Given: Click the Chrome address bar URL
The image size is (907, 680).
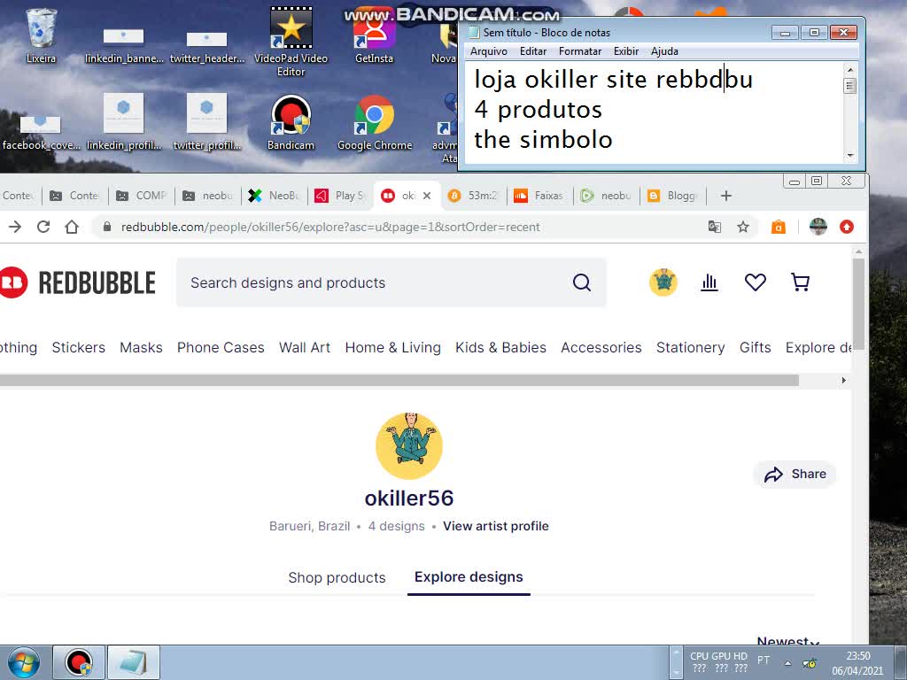Looking at the screenshot, I should pos(330,228).
